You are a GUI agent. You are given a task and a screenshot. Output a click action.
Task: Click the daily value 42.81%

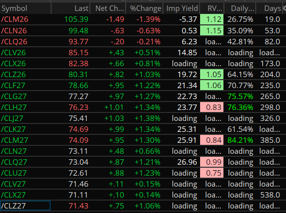(240, 42)
